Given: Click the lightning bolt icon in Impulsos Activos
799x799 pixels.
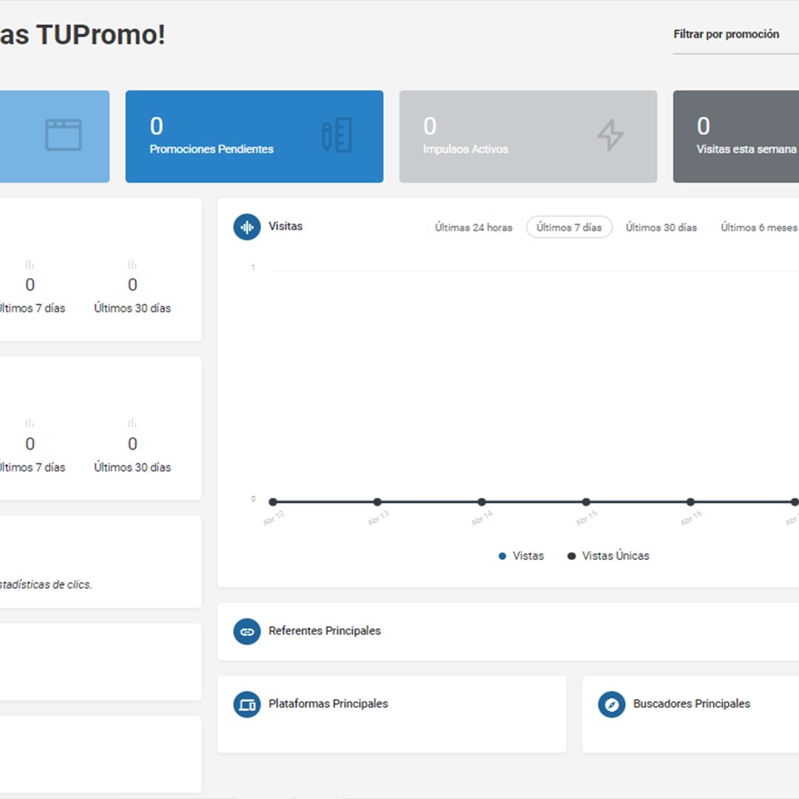Looking at the screenshot, I should point(610,135).
